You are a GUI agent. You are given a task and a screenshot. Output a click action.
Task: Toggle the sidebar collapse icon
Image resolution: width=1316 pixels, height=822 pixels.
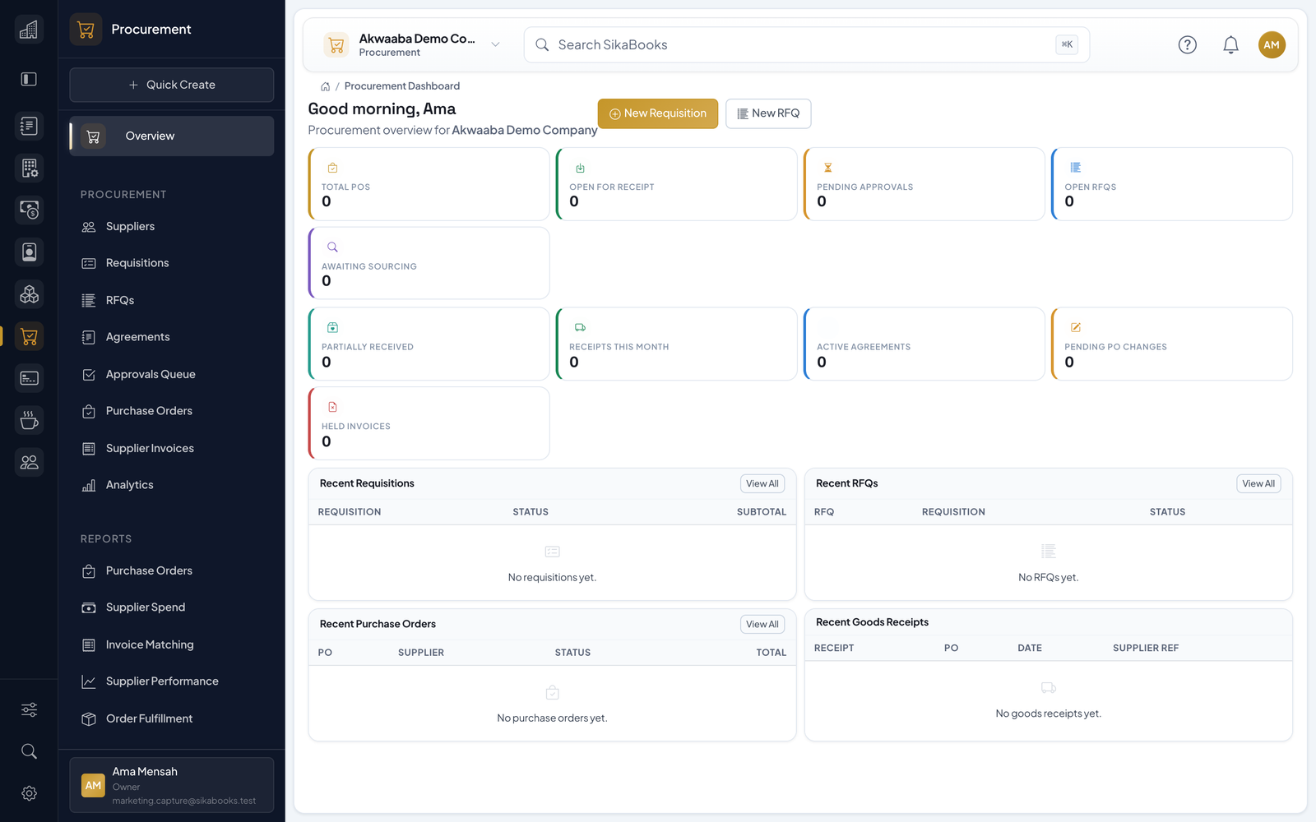(x=29, y=79)
